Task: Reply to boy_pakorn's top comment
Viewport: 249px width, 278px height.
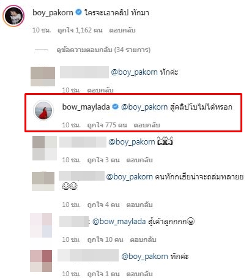Action: [x=122, y=30]
